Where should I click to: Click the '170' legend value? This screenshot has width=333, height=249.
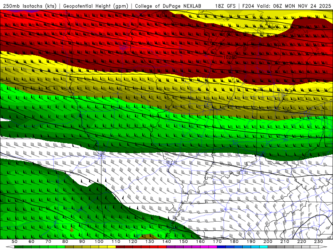pos(217,242)
